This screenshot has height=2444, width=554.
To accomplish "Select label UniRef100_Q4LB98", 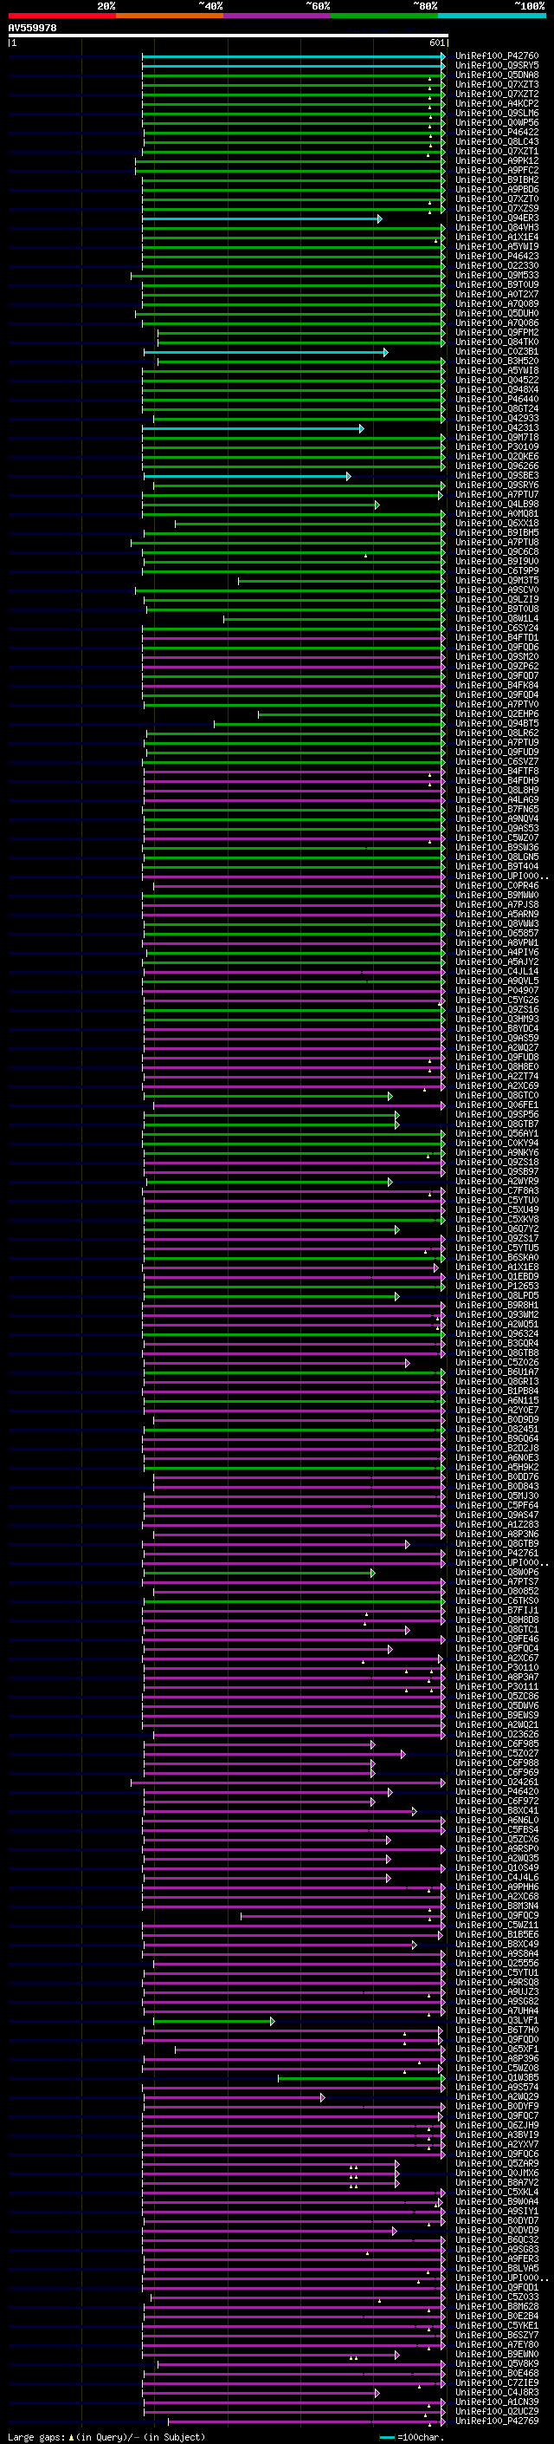I will (497, 505).
